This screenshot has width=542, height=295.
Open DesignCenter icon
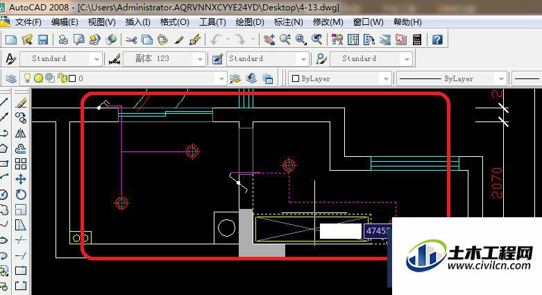coord(353,40)
